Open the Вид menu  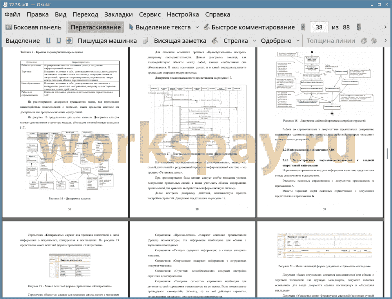[60, 14]
